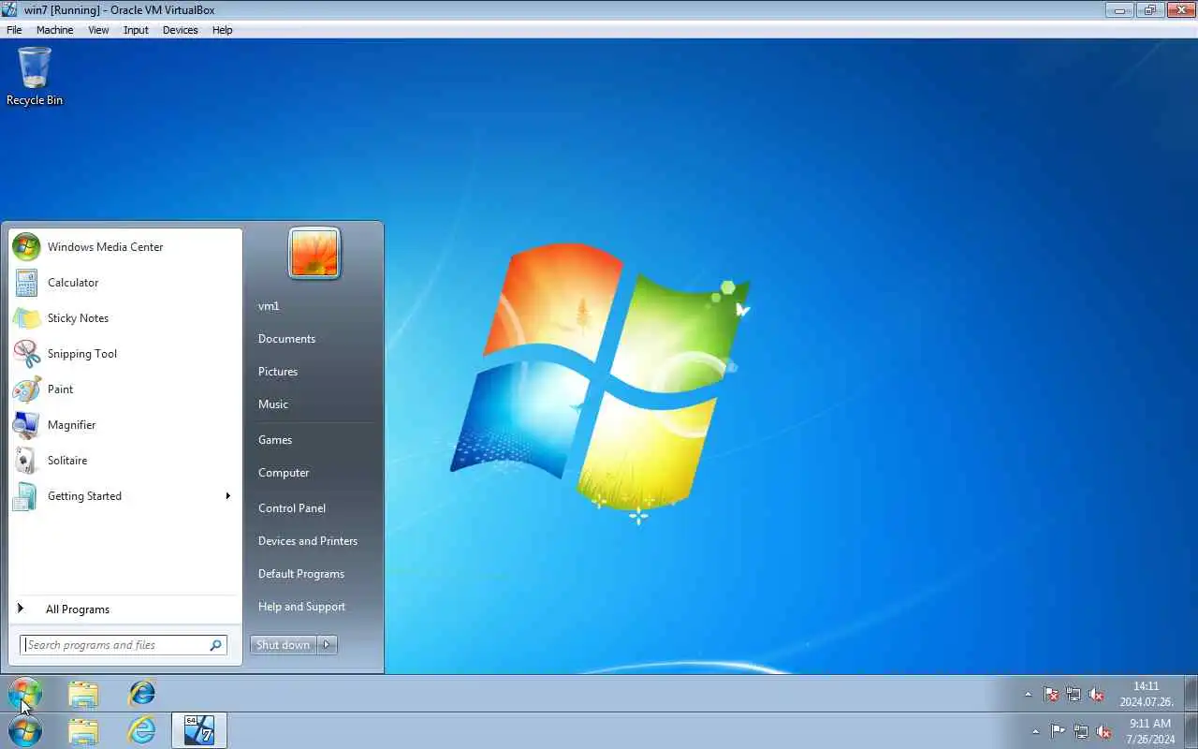The image size is (1198, 749).
Task: Open Windows Media Center from Start menu
Action: click(124, 247)
